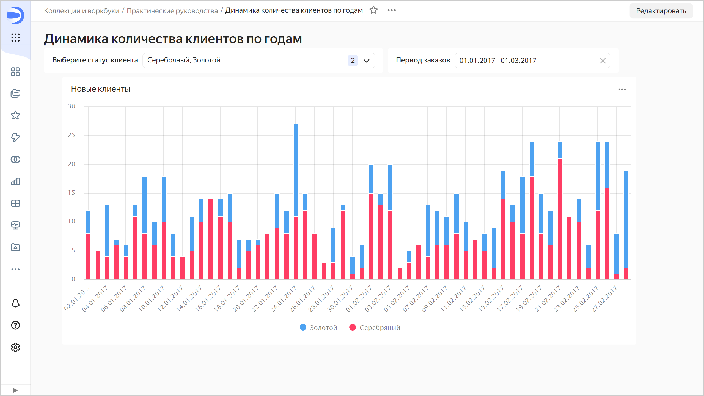Viewport: 704px width, 396px height.
Task: Expand the client status dropdown
Action: [x=366, y=61]
